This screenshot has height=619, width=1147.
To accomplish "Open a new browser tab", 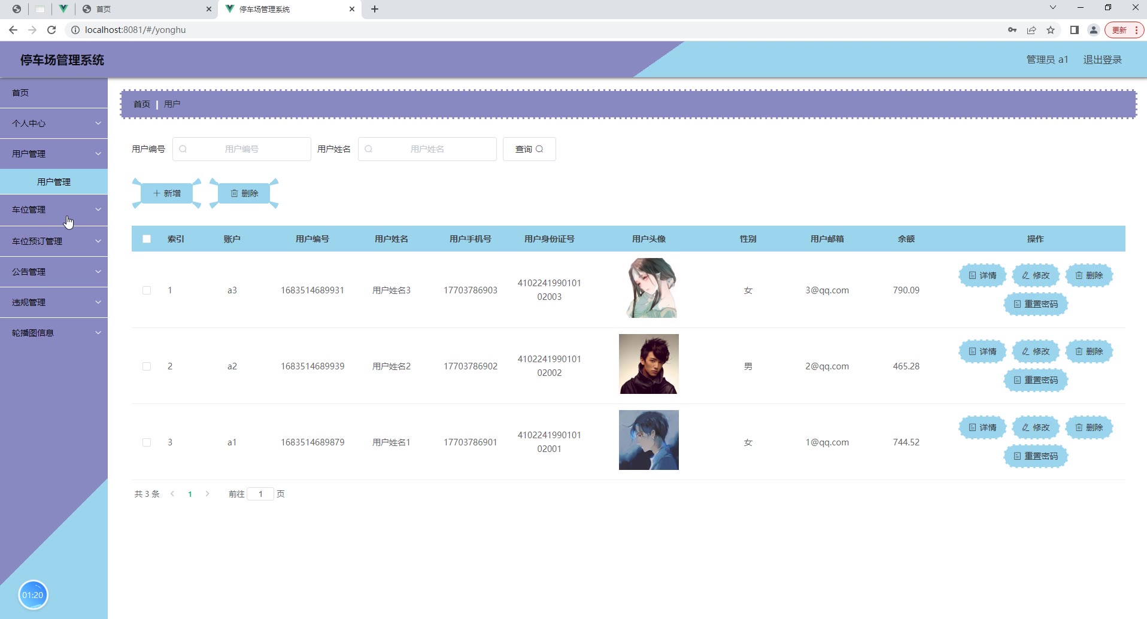I will (375, 9).
